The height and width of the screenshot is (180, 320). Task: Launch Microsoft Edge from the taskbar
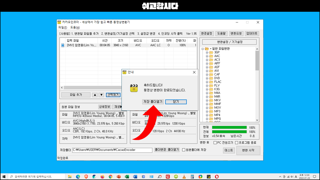(x=78, y=176)
